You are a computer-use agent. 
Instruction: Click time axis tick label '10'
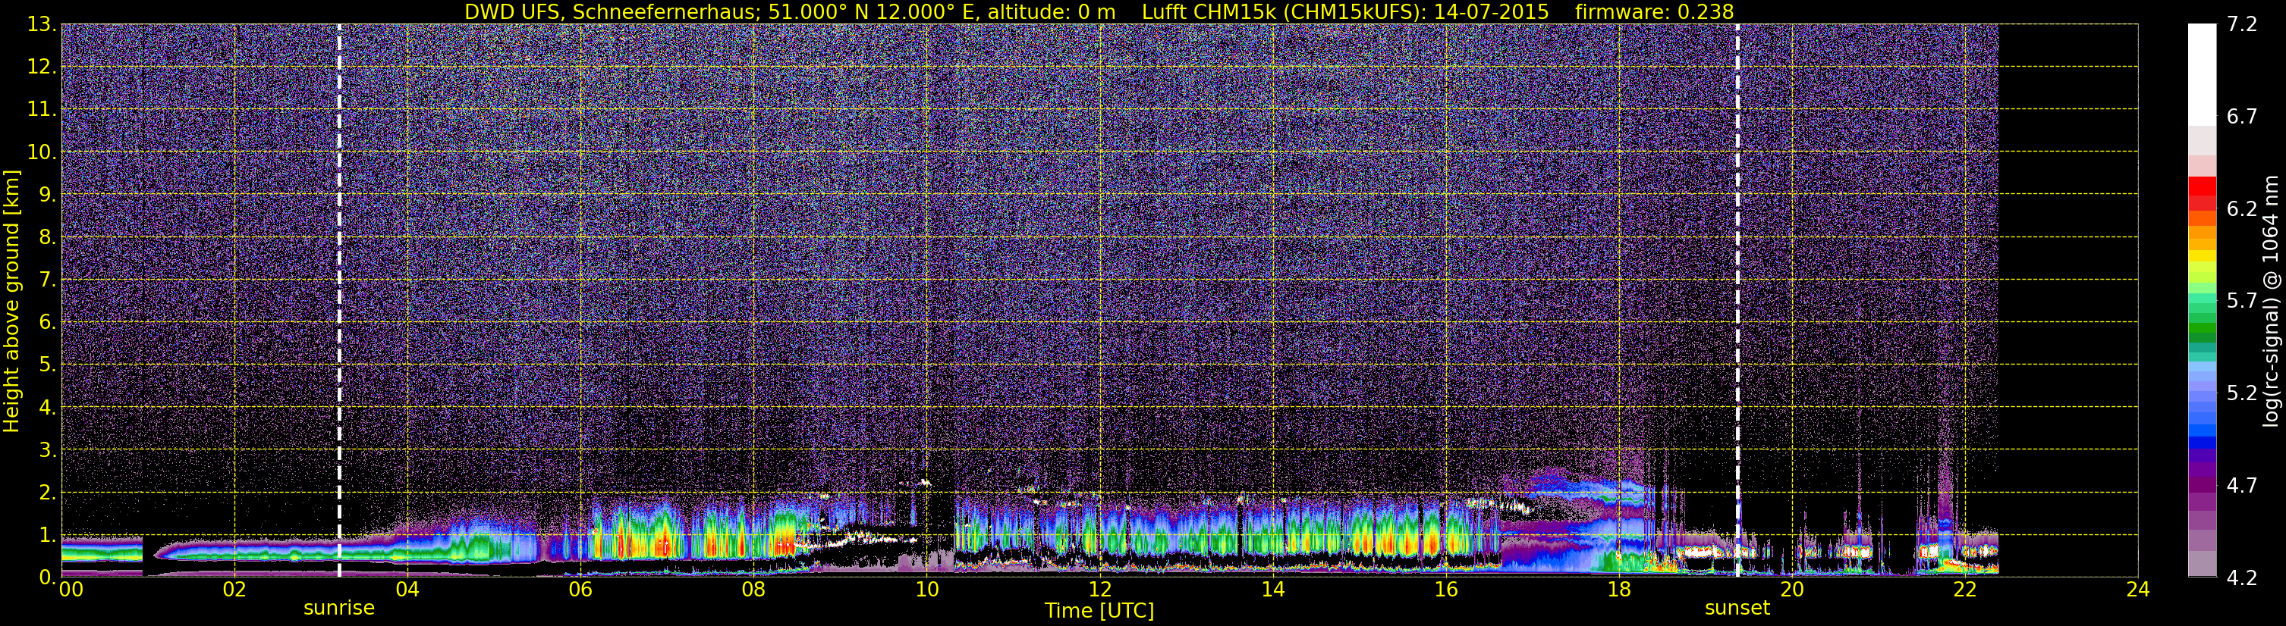[926, 589]
